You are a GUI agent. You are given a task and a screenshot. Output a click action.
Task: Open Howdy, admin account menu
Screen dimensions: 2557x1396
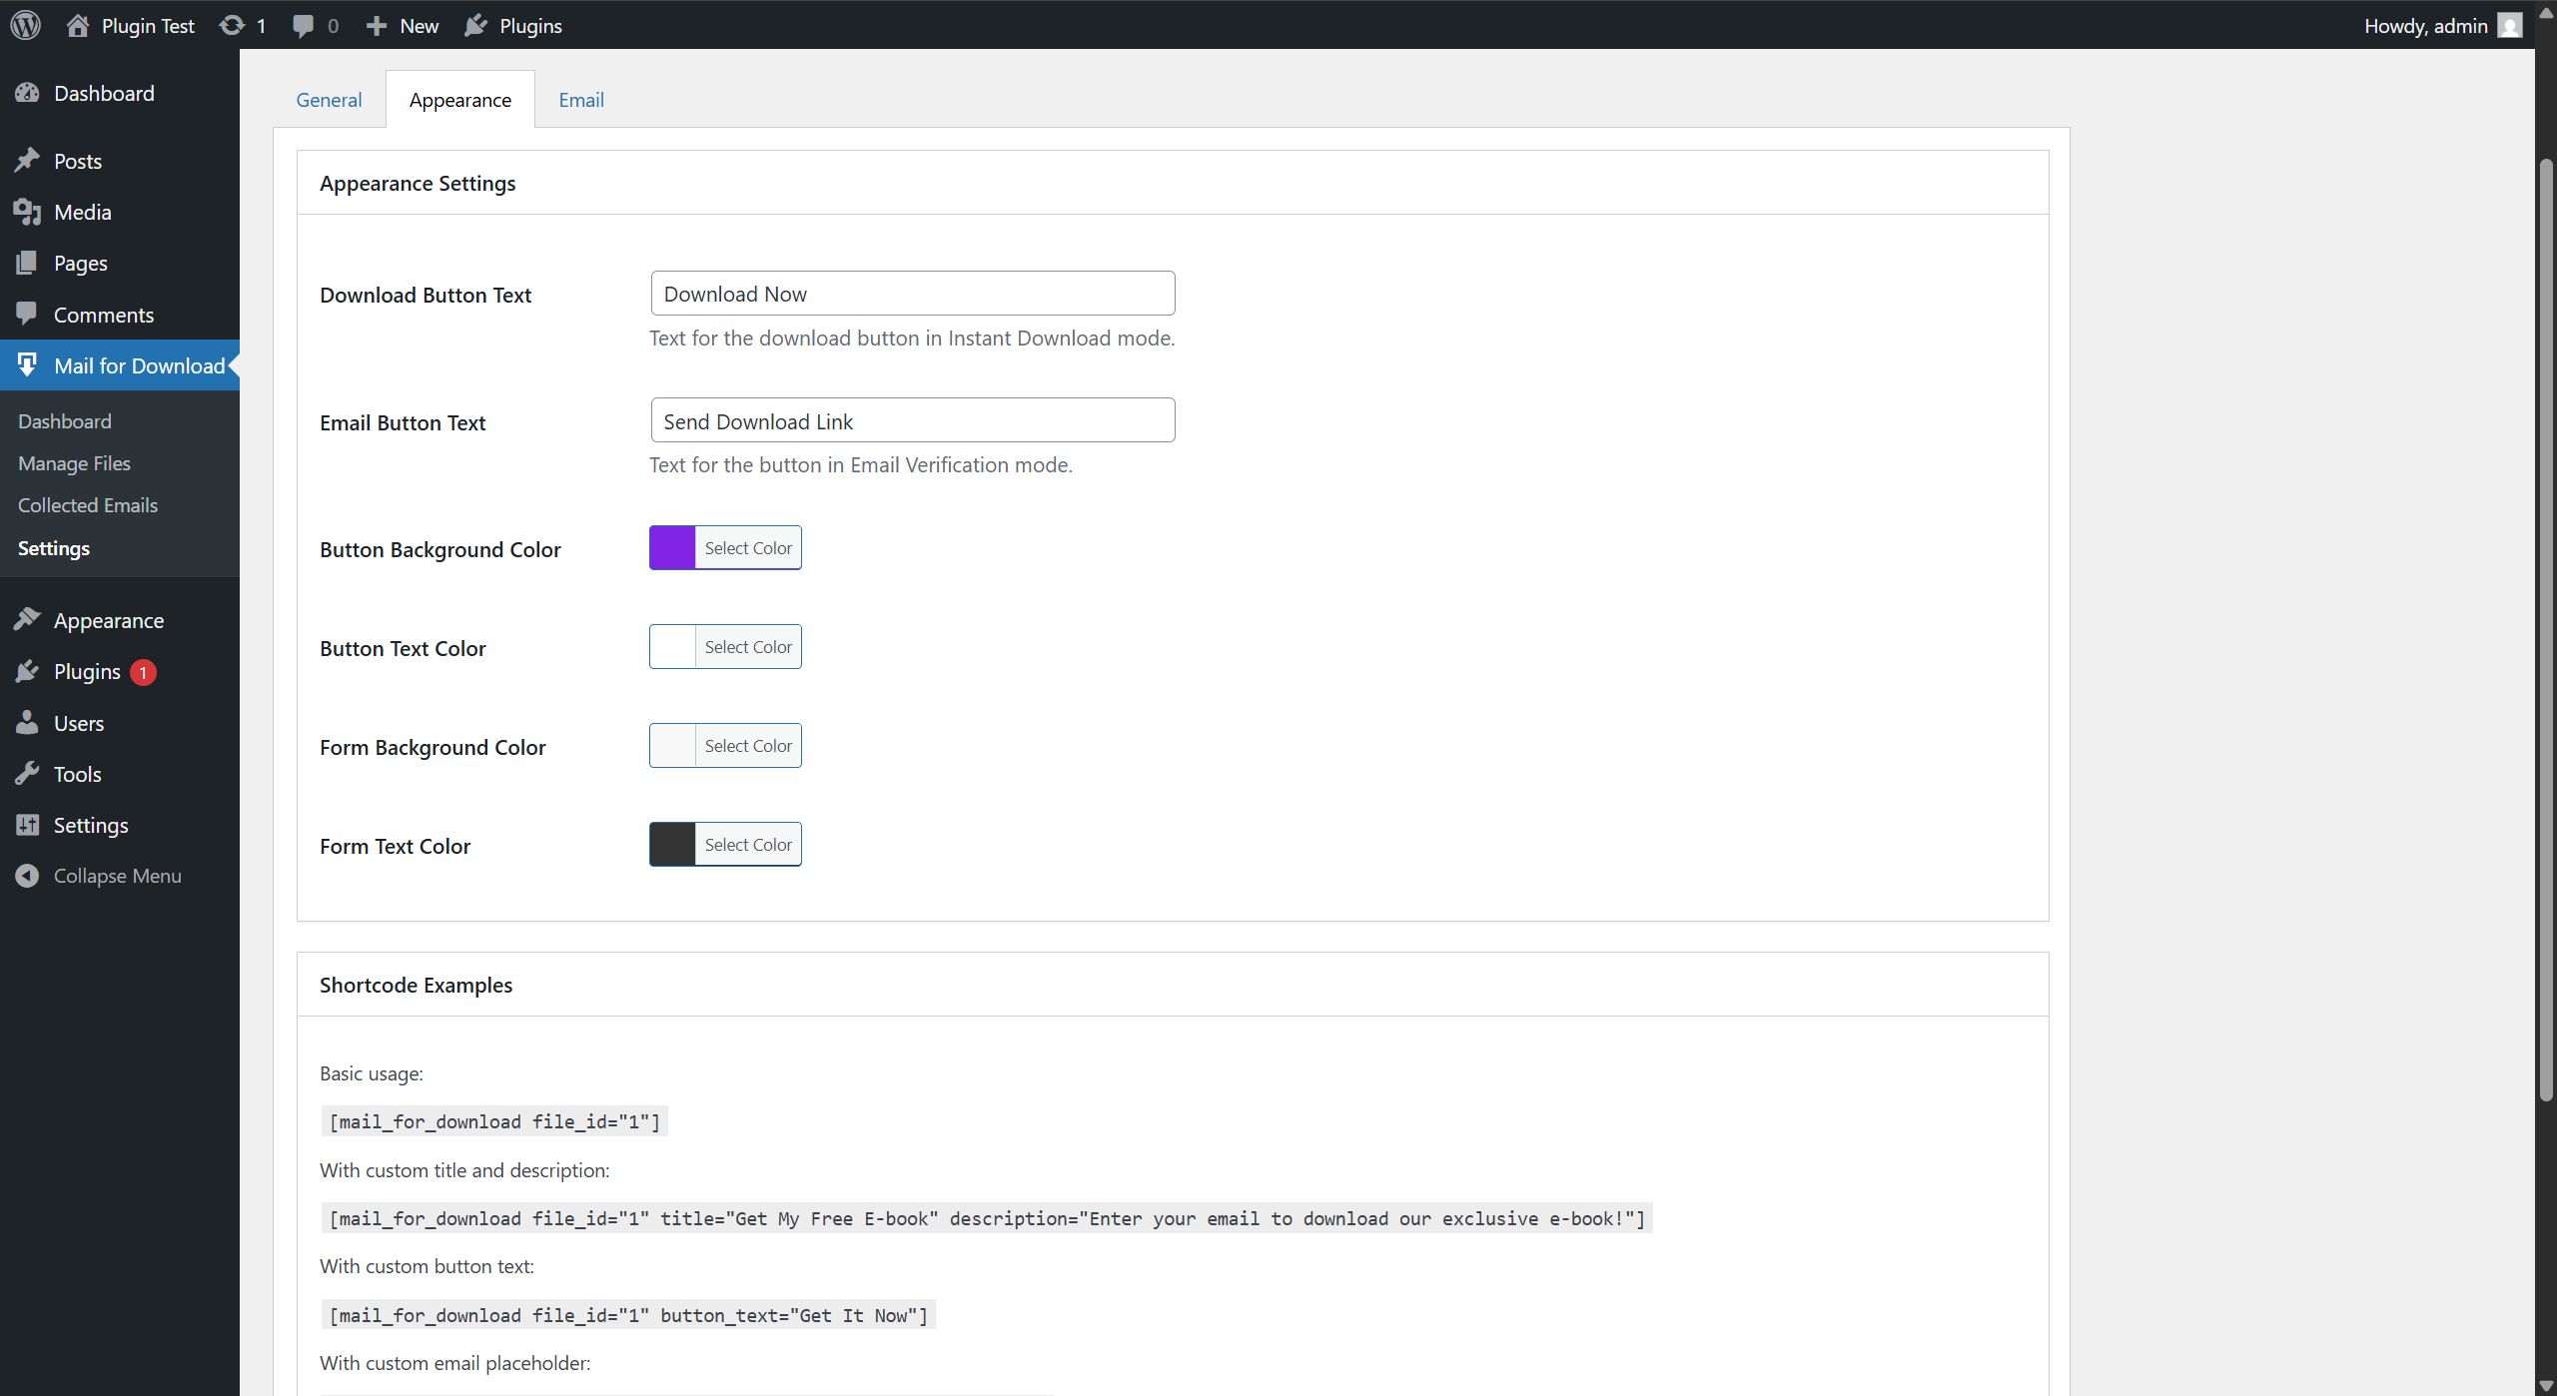(x=2440, y=25)
